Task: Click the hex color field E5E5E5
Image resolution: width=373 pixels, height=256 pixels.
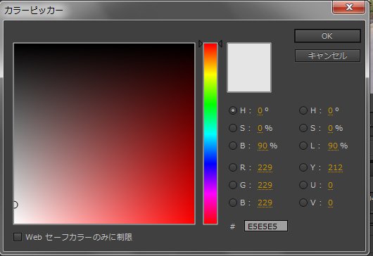Action: tap(266, 226)
